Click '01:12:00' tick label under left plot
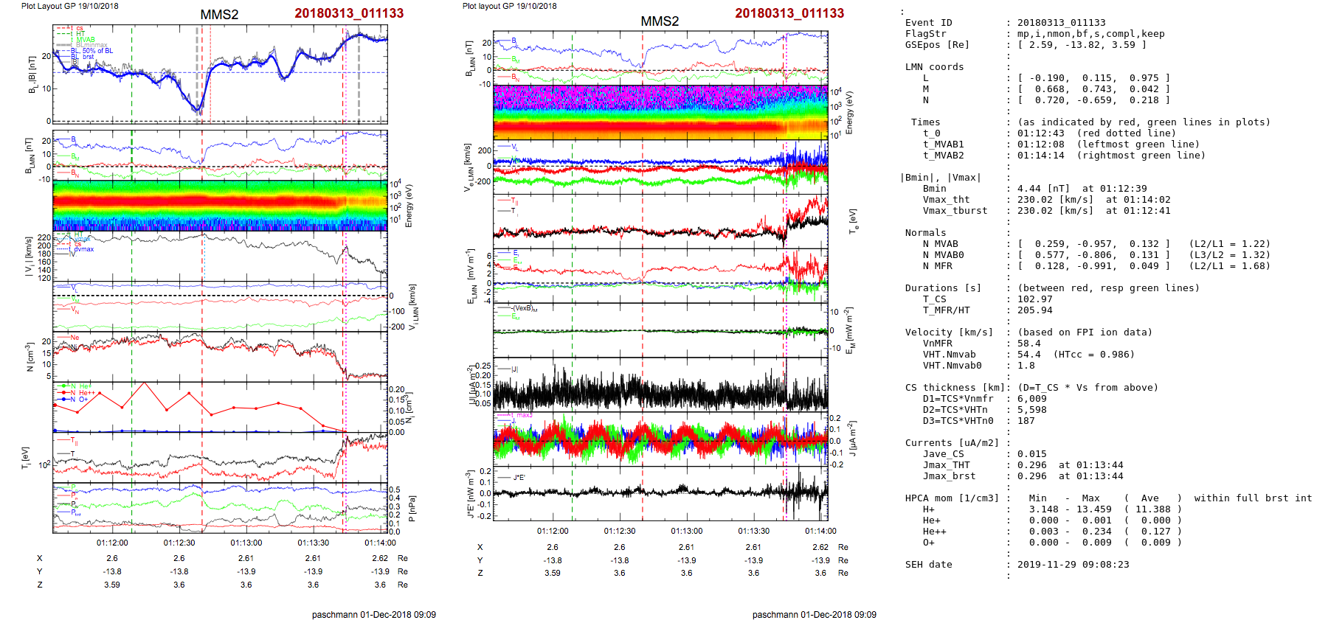1331x620 pixels. click(x=112, y=543)
